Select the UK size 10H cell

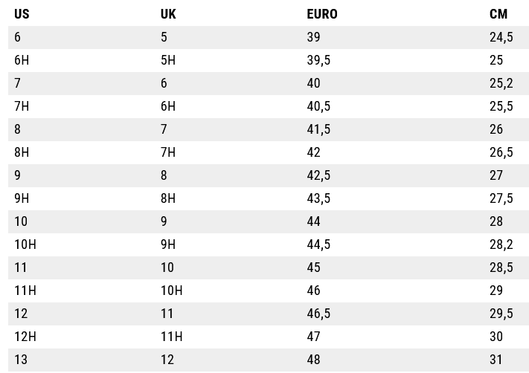[171, 291]
